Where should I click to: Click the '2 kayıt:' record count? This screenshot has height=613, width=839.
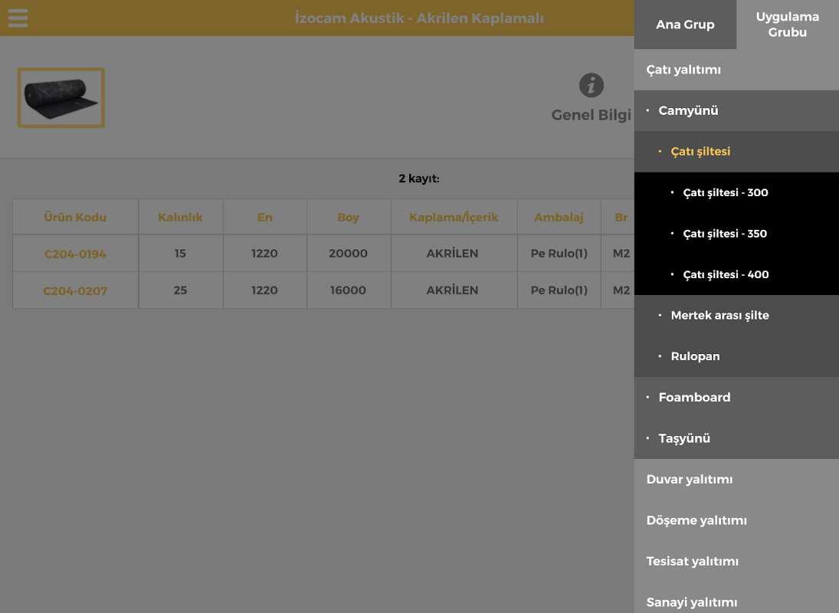tap(419, 179)
